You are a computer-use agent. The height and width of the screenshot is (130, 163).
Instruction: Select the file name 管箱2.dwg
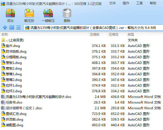tap(14, 80)
